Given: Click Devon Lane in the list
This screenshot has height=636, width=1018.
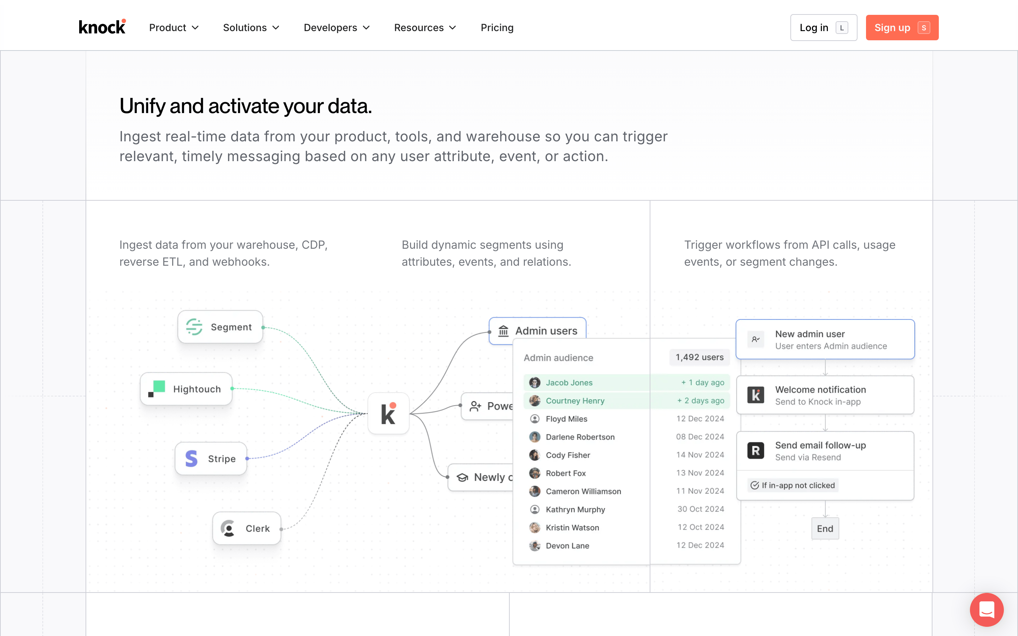Looking at the screenshot, I should point(567,546).
